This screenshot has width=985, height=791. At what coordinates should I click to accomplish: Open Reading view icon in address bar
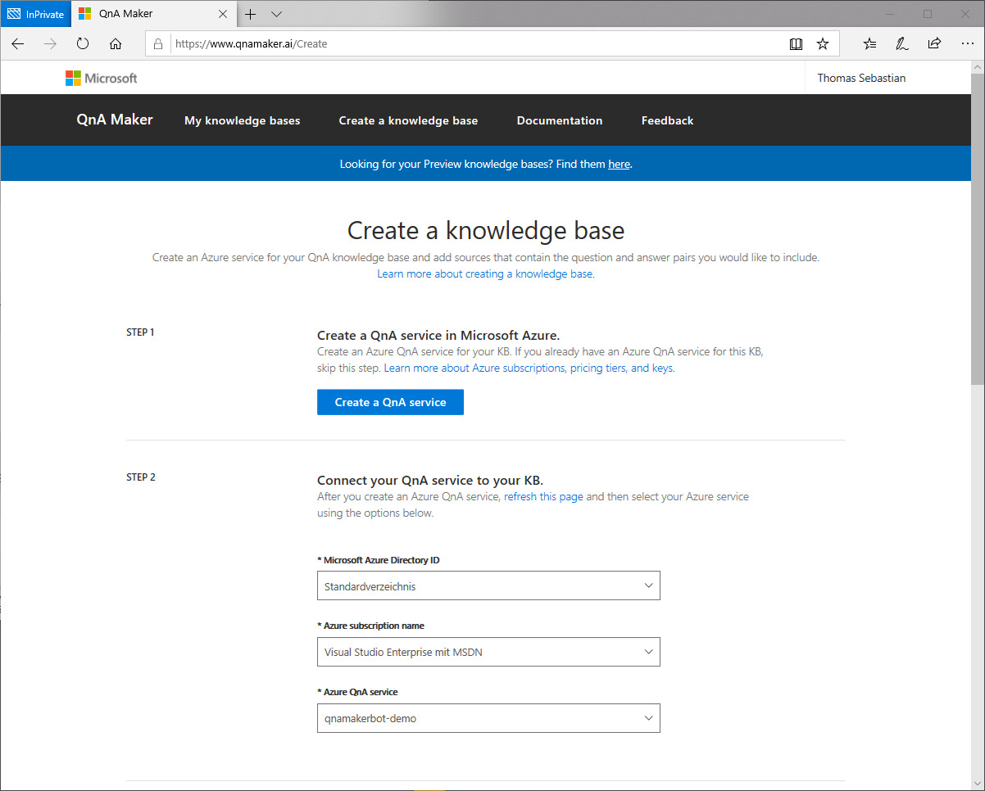796,44
